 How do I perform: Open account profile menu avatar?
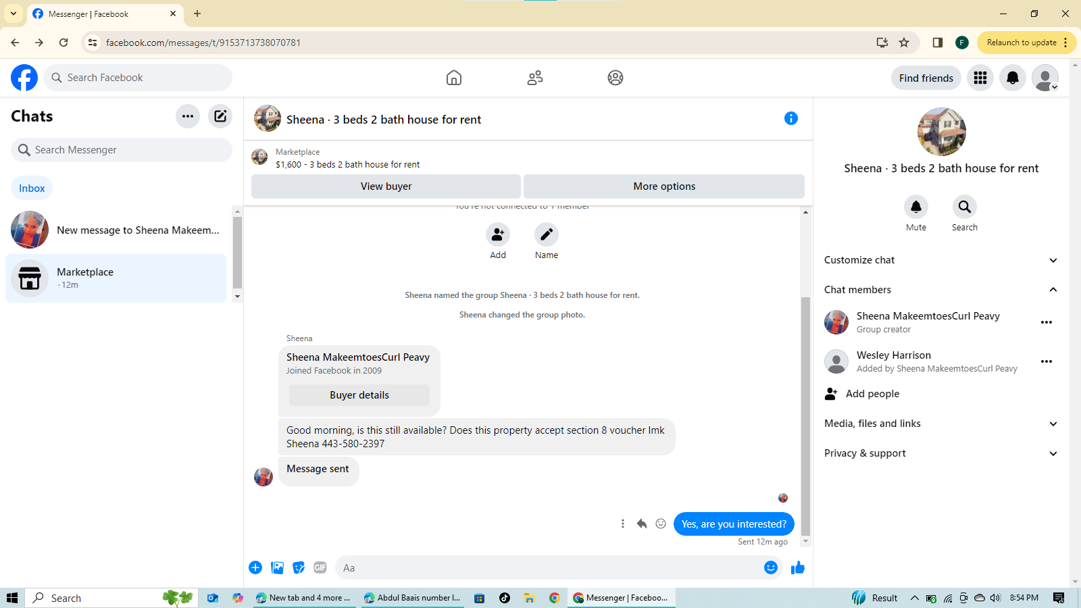(1045, 78)
